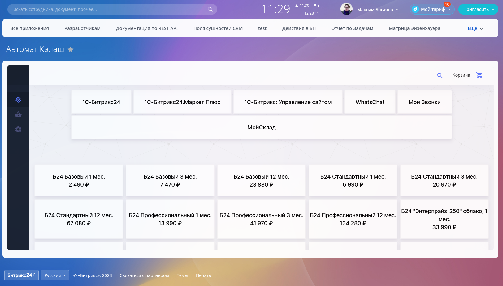Click the rocket icon on Мой тариф

[x=415, y=9]
